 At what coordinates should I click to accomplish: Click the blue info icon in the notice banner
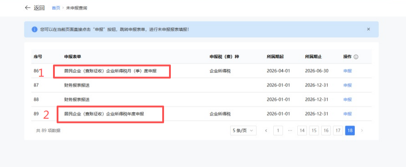(34, 29)
